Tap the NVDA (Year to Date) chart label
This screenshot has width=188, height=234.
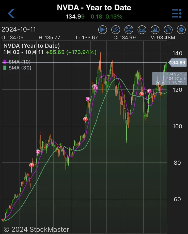[x=32, y=46]
